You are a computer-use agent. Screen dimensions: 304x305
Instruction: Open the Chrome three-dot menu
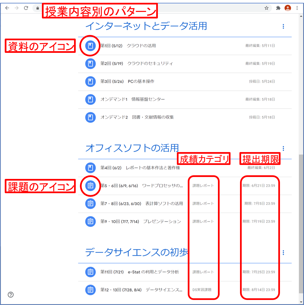(x=297, y=8)
